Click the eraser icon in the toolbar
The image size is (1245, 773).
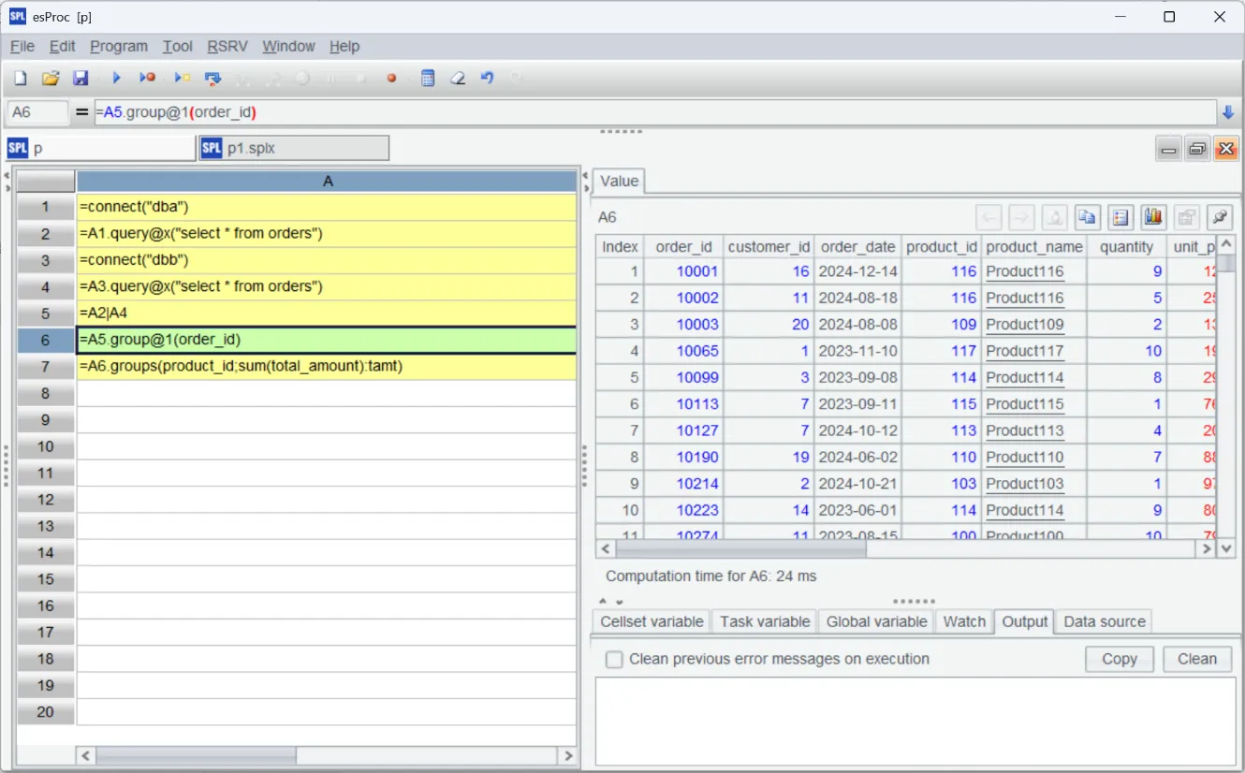point(458,79)
